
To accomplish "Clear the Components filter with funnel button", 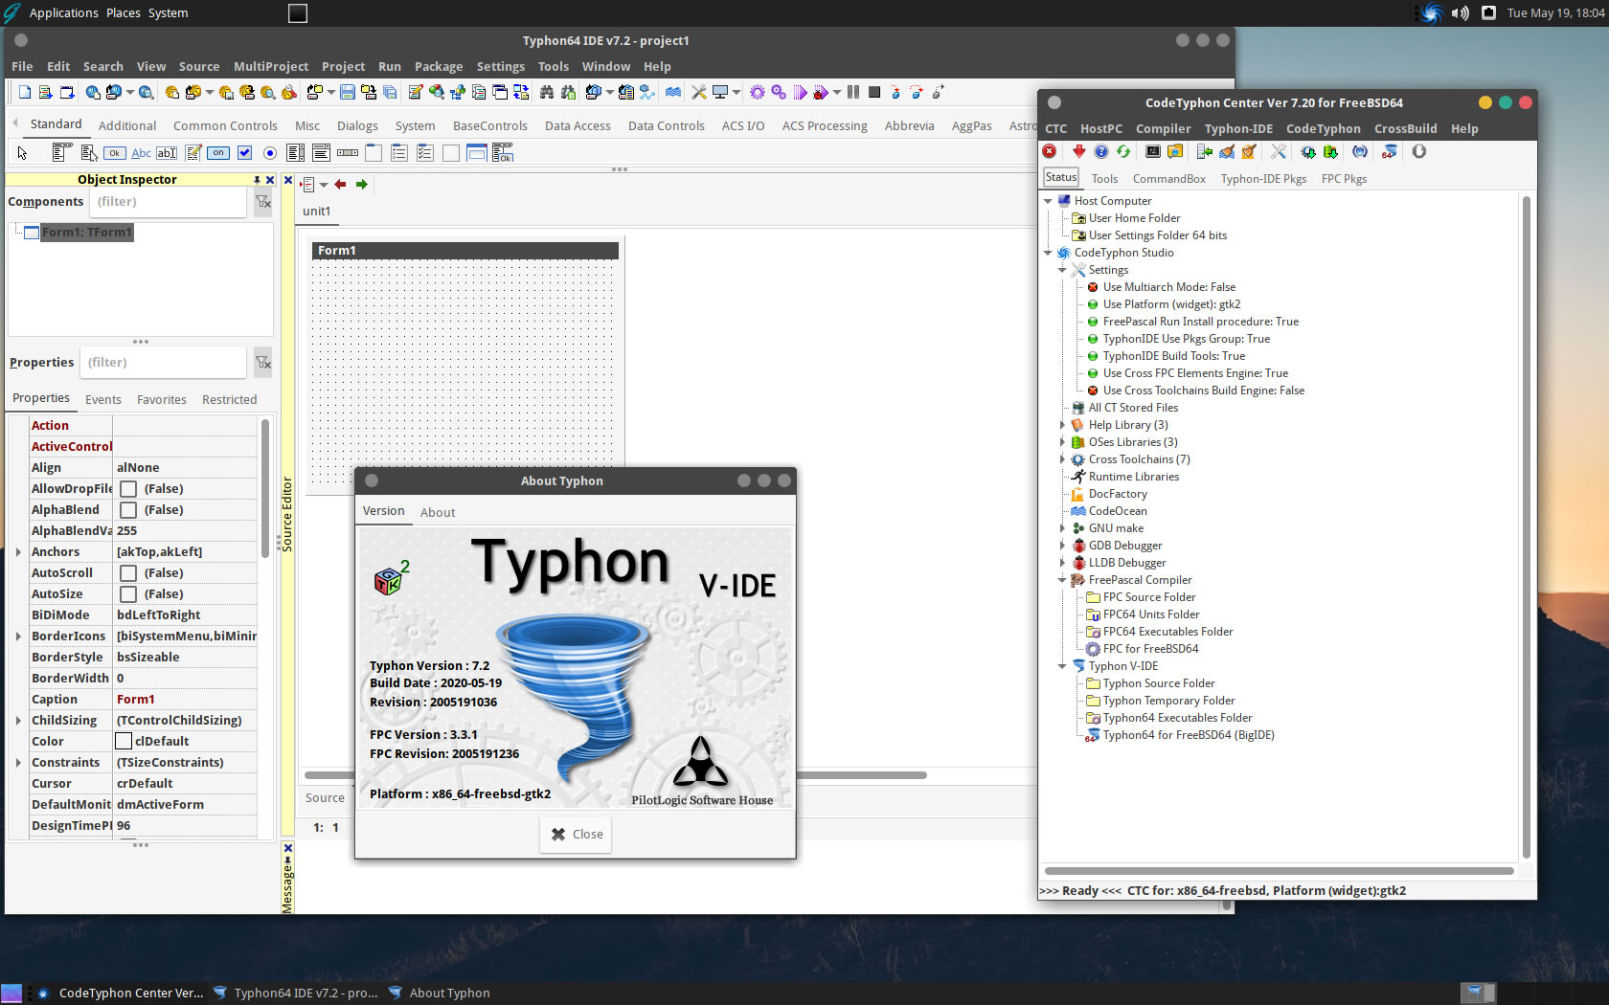I will coord(262,202).
